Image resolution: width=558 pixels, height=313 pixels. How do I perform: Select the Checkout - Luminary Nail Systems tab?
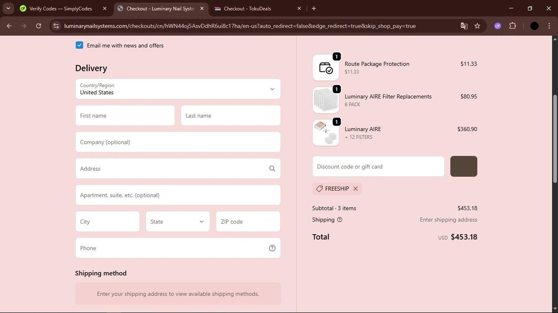(160, 9)
